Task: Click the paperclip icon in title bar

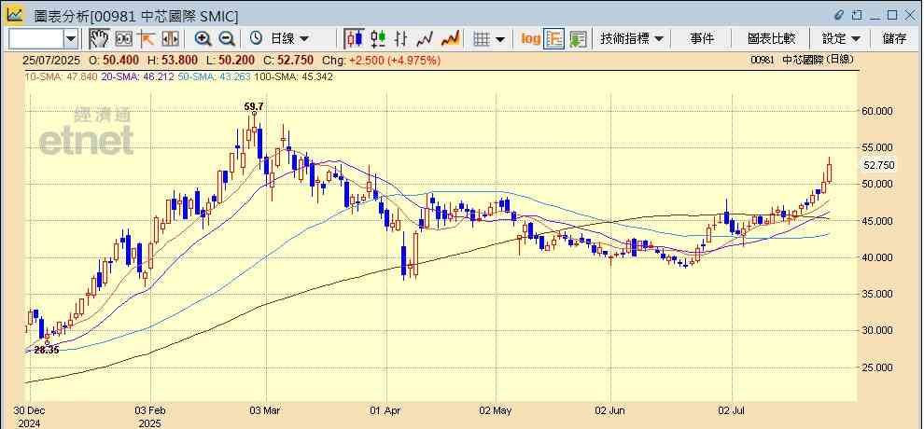Action: [839, 15]
